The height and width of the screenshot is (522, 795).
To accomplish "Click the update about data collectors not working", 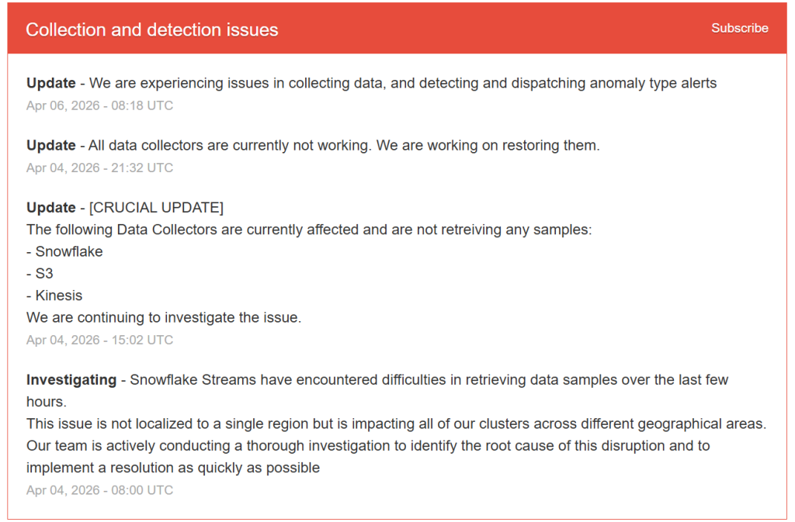I will [311, 145].
